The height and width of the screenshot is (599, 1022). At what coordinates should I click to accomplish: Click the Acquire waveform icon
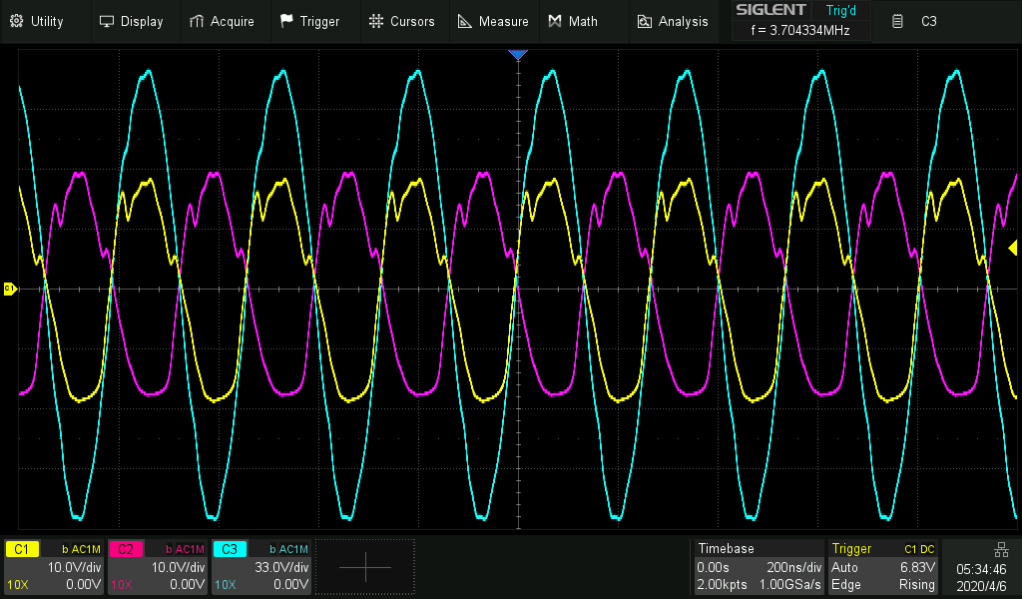coord(197,22)
